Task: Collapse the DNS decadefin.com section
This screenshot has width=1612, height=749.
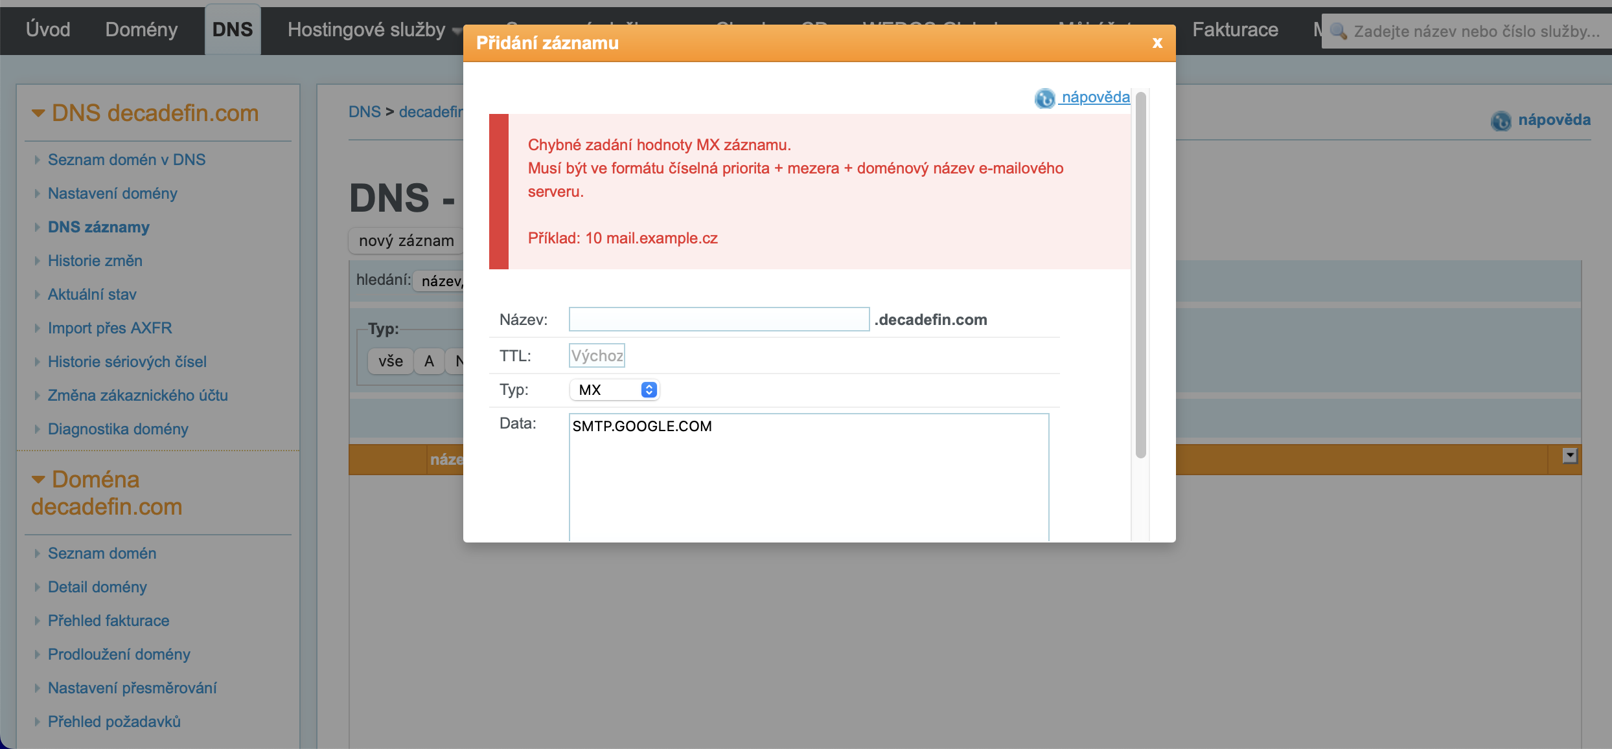Action: point(38,113)
